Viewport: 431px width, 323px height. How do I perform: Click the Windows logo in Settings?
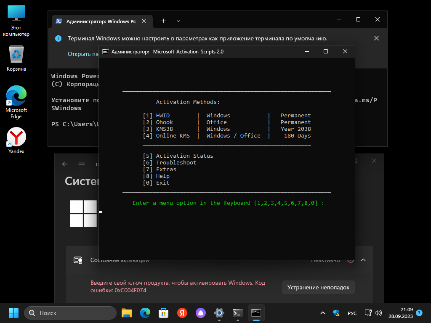tap(83, 213)
